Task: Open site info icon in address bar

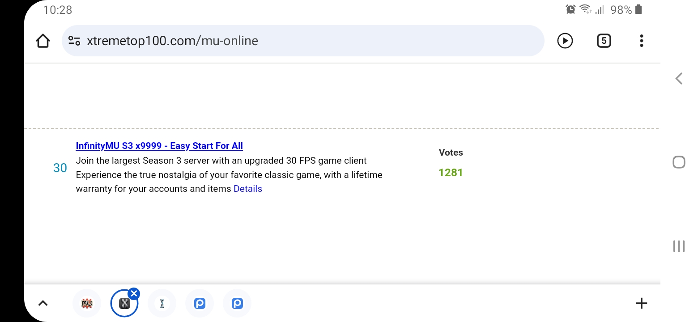Action: tap(74, 41)
